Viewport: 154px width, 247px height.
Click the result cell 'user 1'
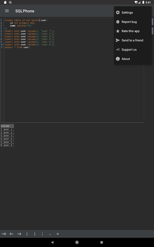[x=9, y=129]
